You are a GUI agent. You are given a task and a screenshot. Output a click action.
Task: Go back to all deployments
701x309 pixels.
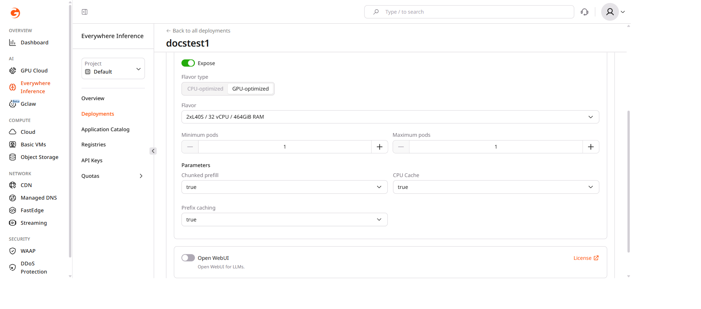click(198, 31)
